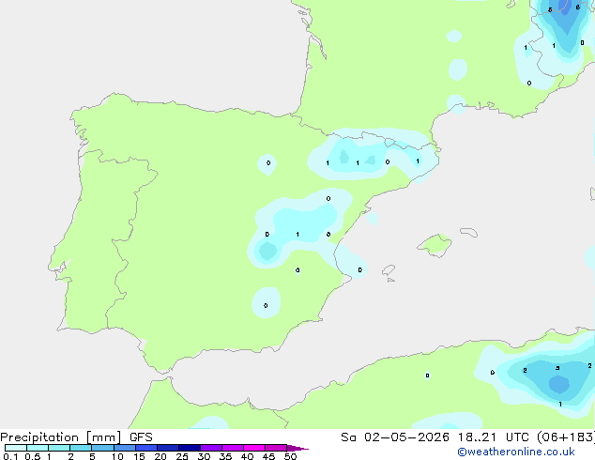This screenshot has width=595, height=460.
Task: Click the 'GFS' model label
Action: click(x=141, y=437)
